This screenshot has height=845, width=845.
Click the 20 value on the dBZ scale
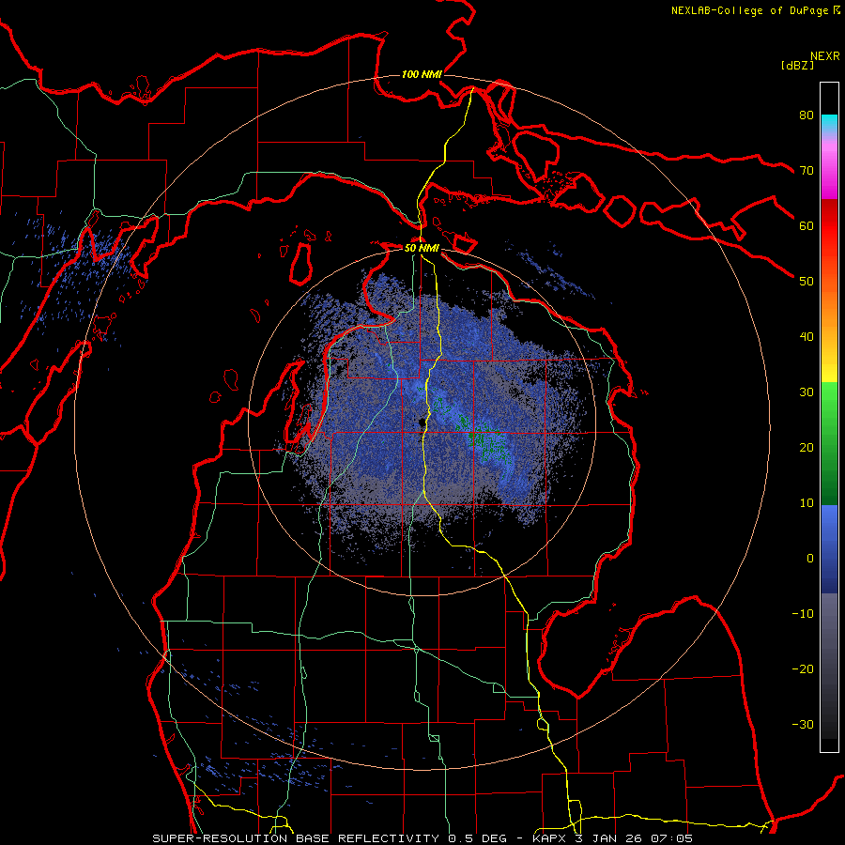point(807,447)
